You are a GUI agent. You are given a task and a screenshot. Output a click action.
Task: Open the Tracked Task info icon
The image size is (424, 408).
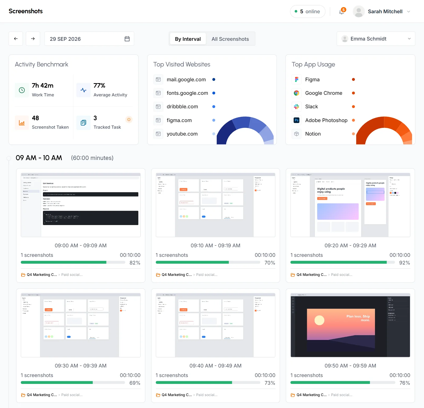tap(129, 120)
